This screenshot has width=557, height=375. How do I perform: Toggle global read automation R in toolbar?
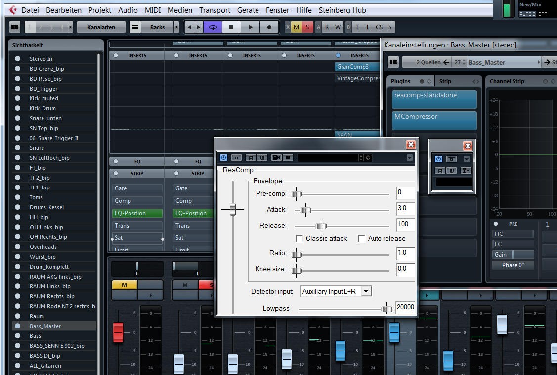coord(327,27)
